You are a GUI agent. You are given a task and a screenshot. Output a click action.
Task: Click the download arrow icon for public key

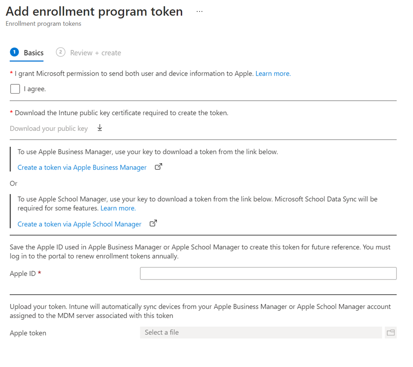coord(100,128)
